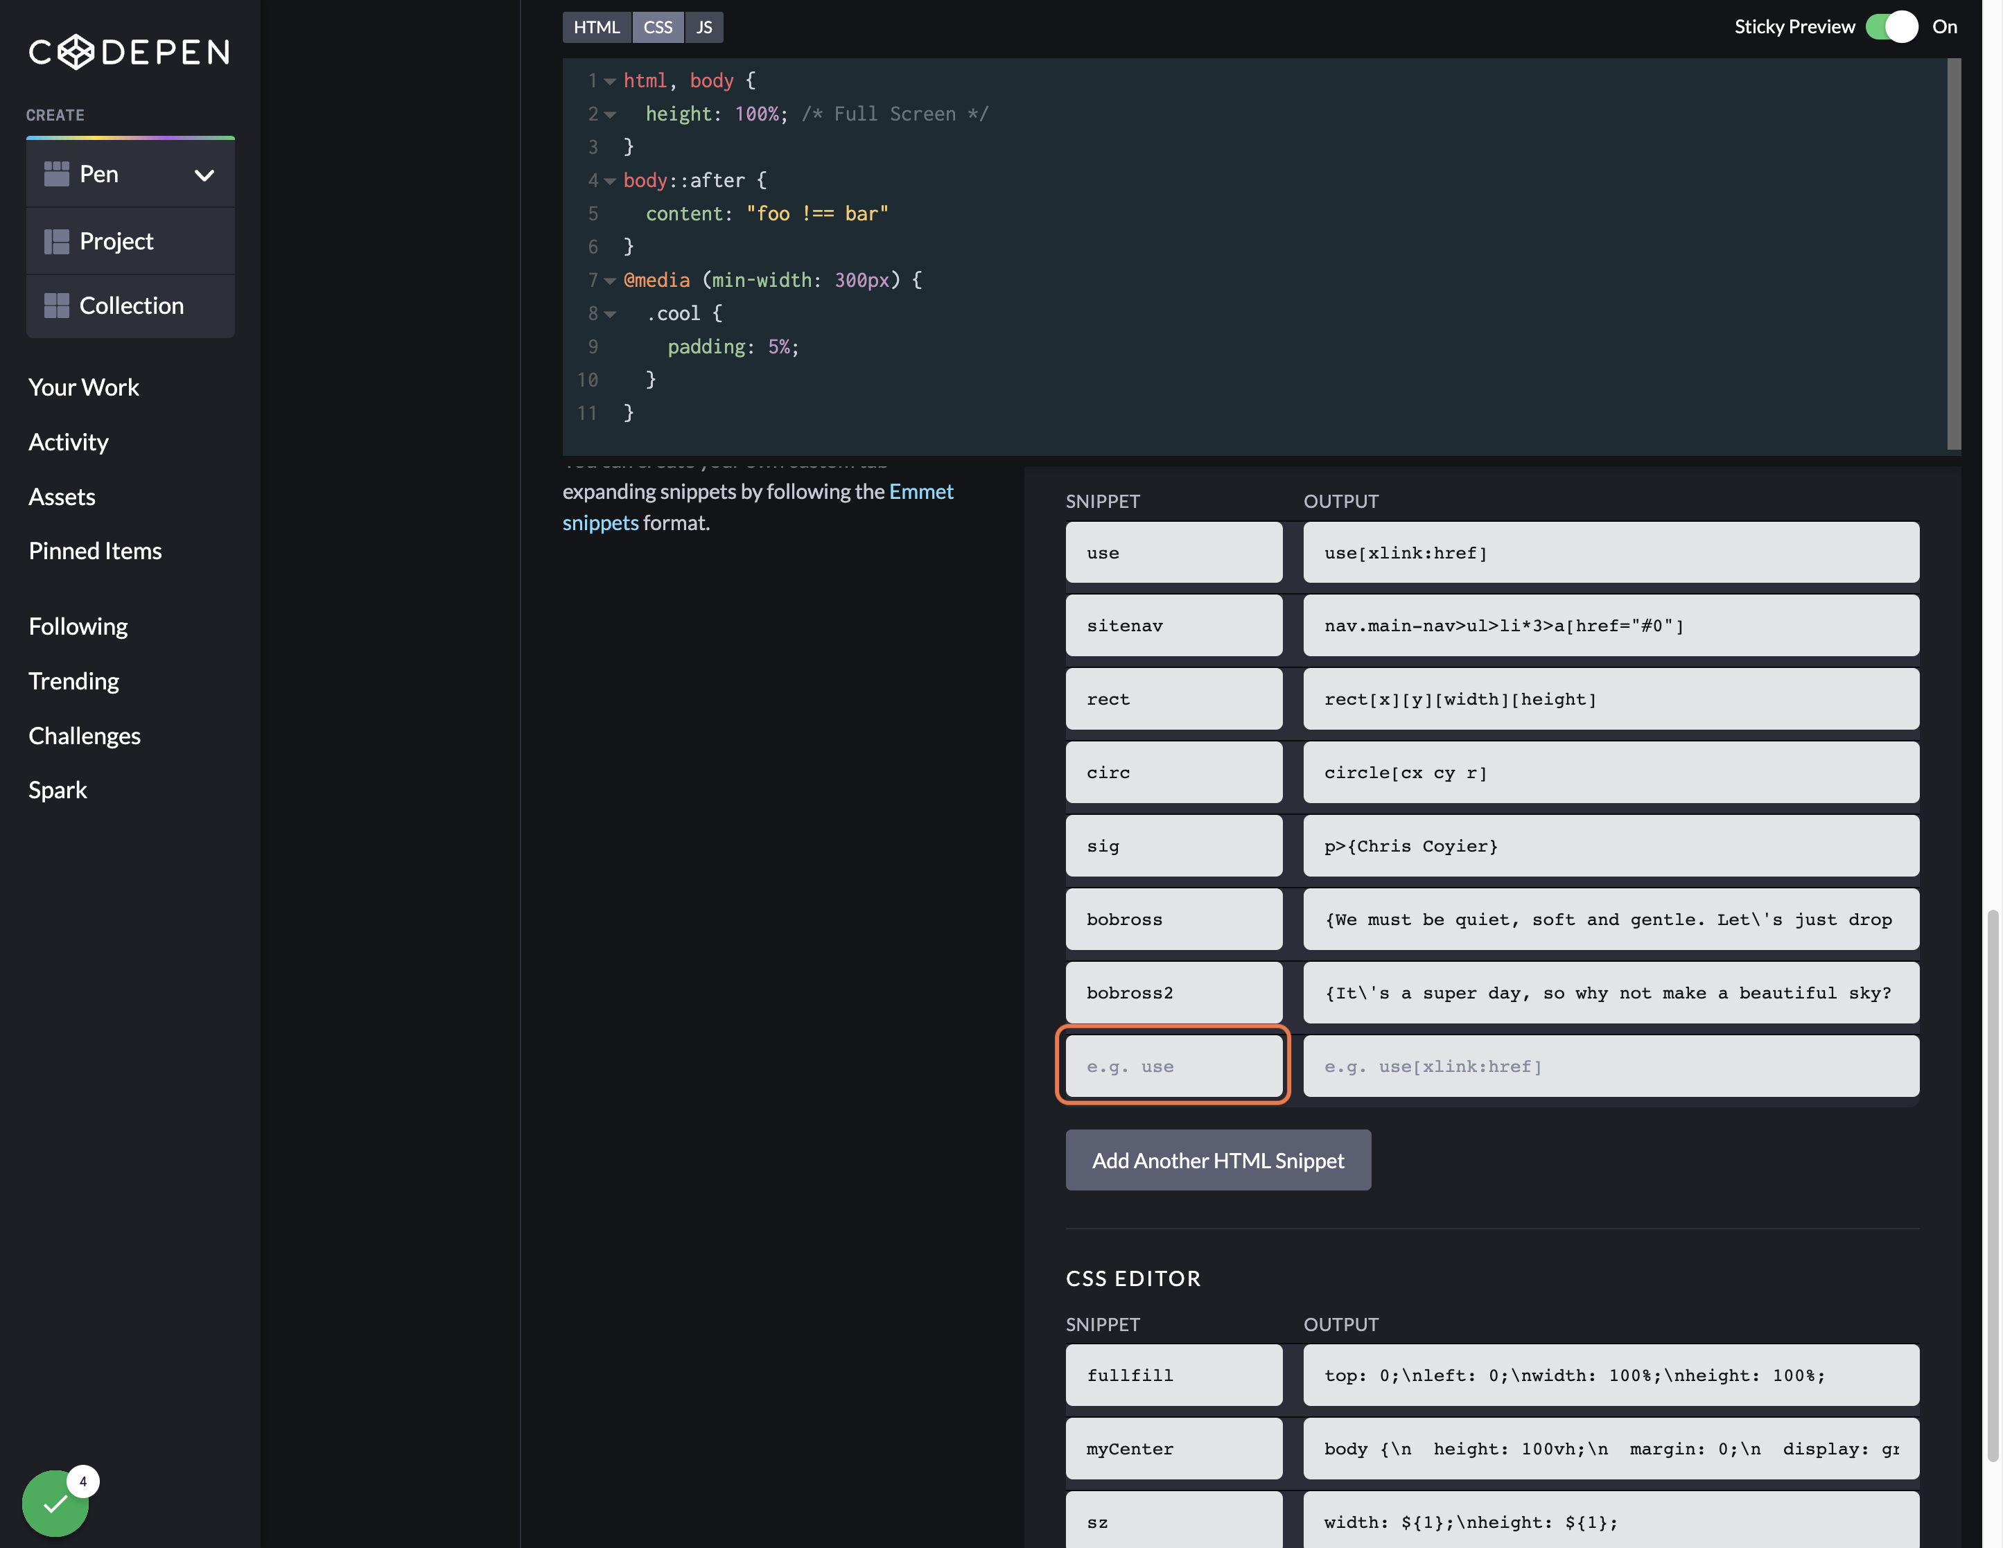Edit the 'sitenav' snippet name field
The image size is (2003, 1548).
click(x=1174, y=626)
